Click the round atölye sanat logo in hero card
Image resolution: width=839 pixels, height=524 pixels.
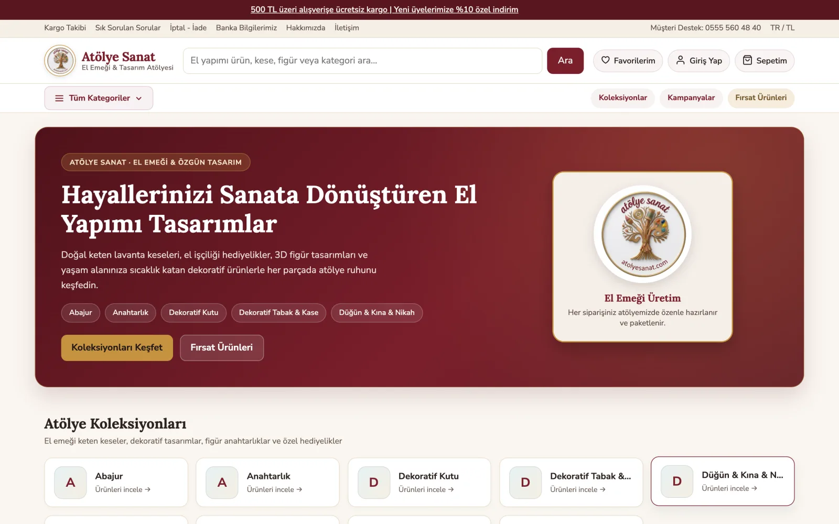(643, 234)
